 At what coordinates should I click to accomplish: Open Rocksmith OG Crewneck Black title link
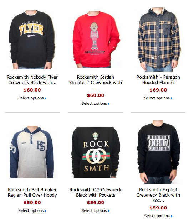click(x=96, y=192)
